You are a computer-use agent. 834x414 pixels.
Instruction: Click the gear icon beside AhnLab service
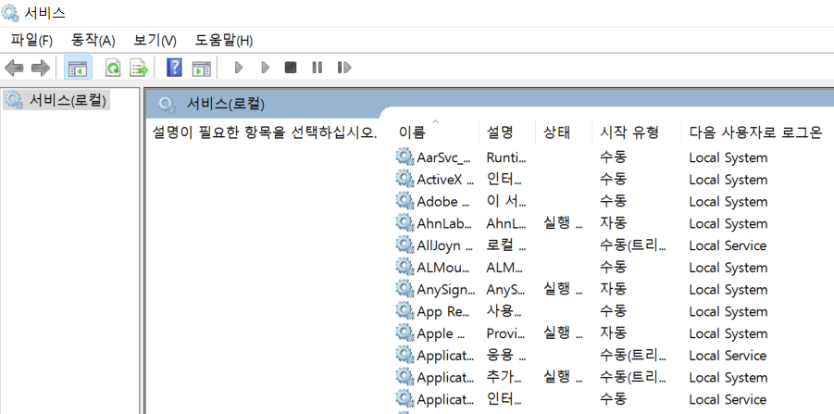[405, 223]
